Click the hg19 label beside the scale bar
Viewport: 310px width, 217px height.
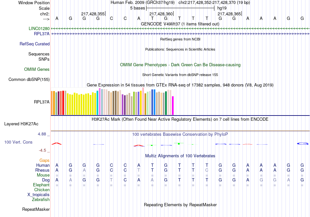(x=222, y=8)
